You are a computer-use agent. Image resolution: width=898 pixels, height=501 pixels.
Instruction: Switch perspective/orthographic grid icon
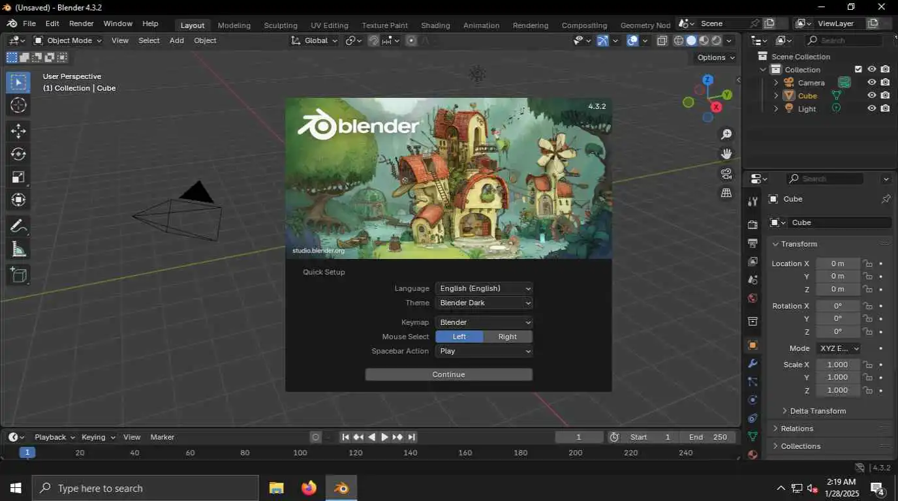coord(726,193)
